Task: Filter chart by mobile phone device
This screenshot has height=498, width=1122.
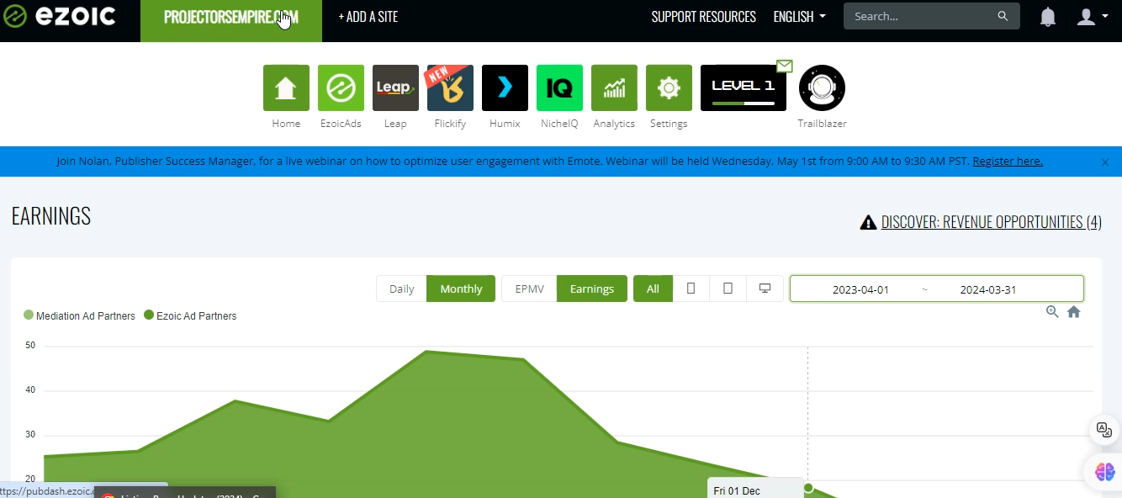Action: tap(691, 289)
